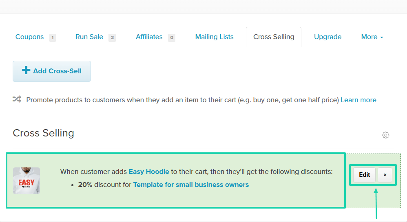Delete the cross-sell with × button

point(385,175)
